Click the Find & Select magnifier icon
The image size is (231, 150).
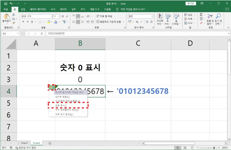[x=218, y=17]
